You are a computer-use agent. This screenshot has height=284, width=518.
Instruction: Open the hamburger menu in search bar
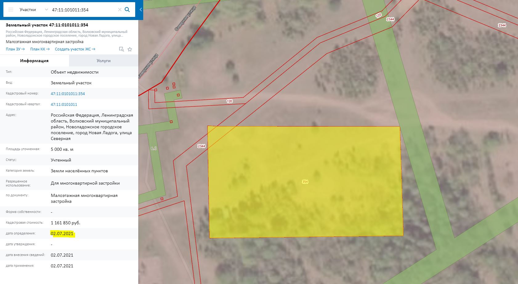click(11, 10)
